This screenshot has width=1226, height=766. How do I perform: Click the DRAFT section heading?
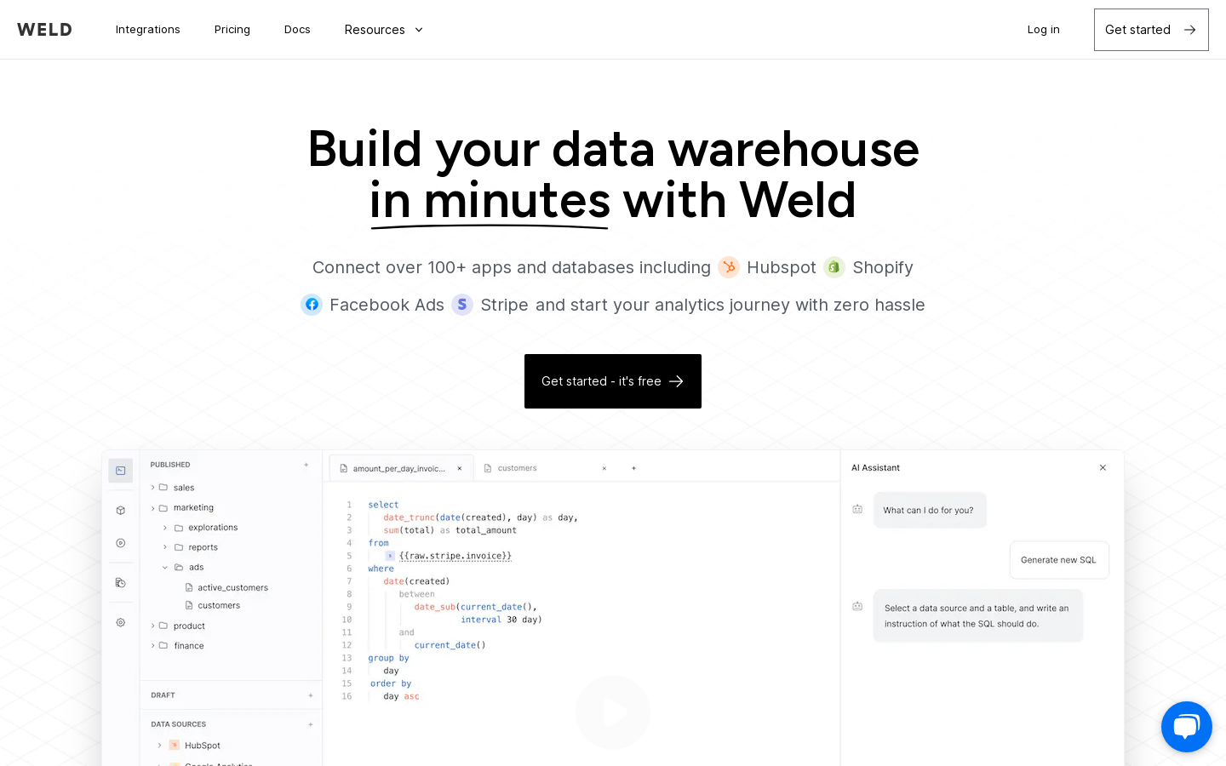tap(163, 695)
